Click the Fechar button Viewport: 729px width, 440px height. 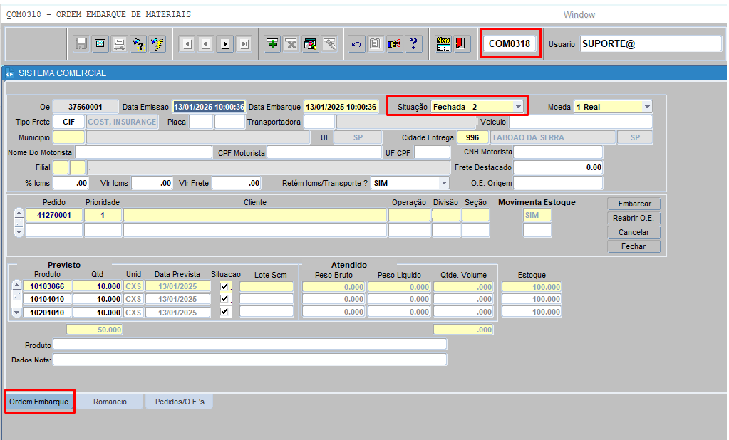coord(634,247)
